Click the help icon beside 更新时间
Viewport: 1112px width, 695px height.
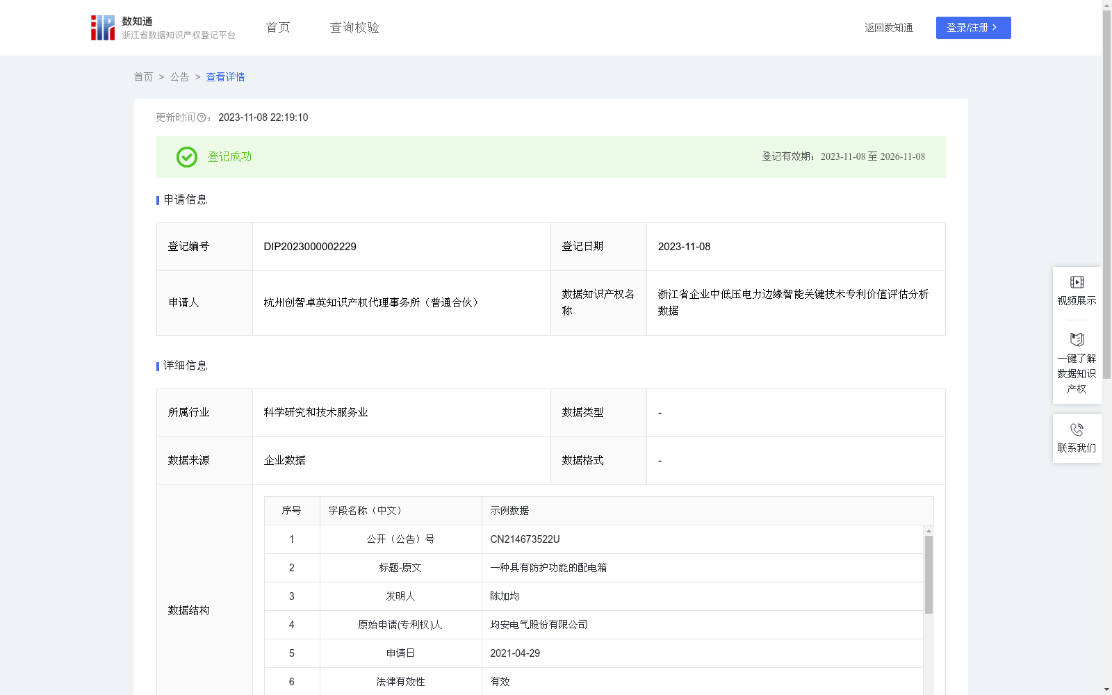pos(202,118)
